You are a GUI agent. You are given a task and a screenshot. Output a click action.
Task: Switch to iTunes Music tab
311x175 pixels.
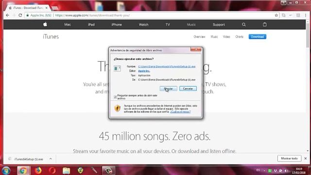point(214,37)
